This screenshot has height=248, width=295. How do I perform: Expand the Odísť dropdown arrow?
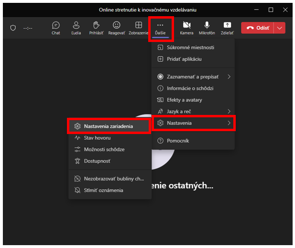[x=280, y=28]
